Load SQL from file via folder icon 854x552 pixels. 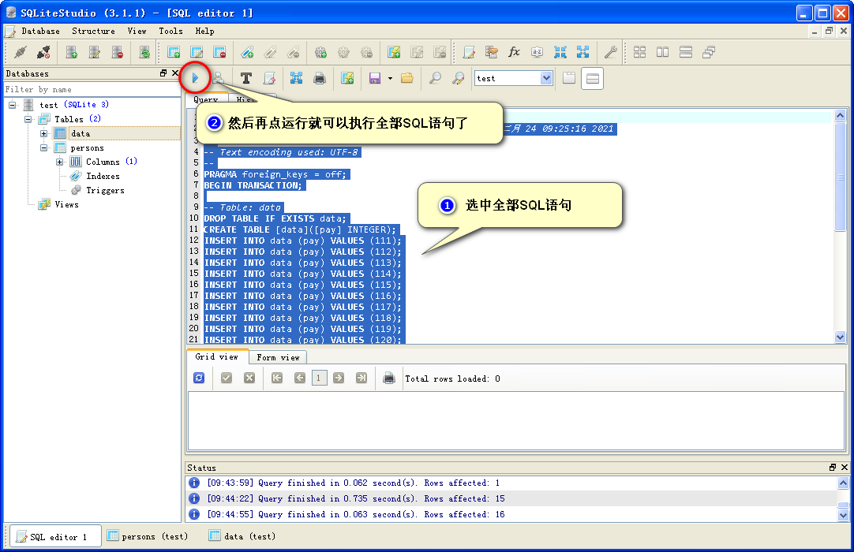406,78
